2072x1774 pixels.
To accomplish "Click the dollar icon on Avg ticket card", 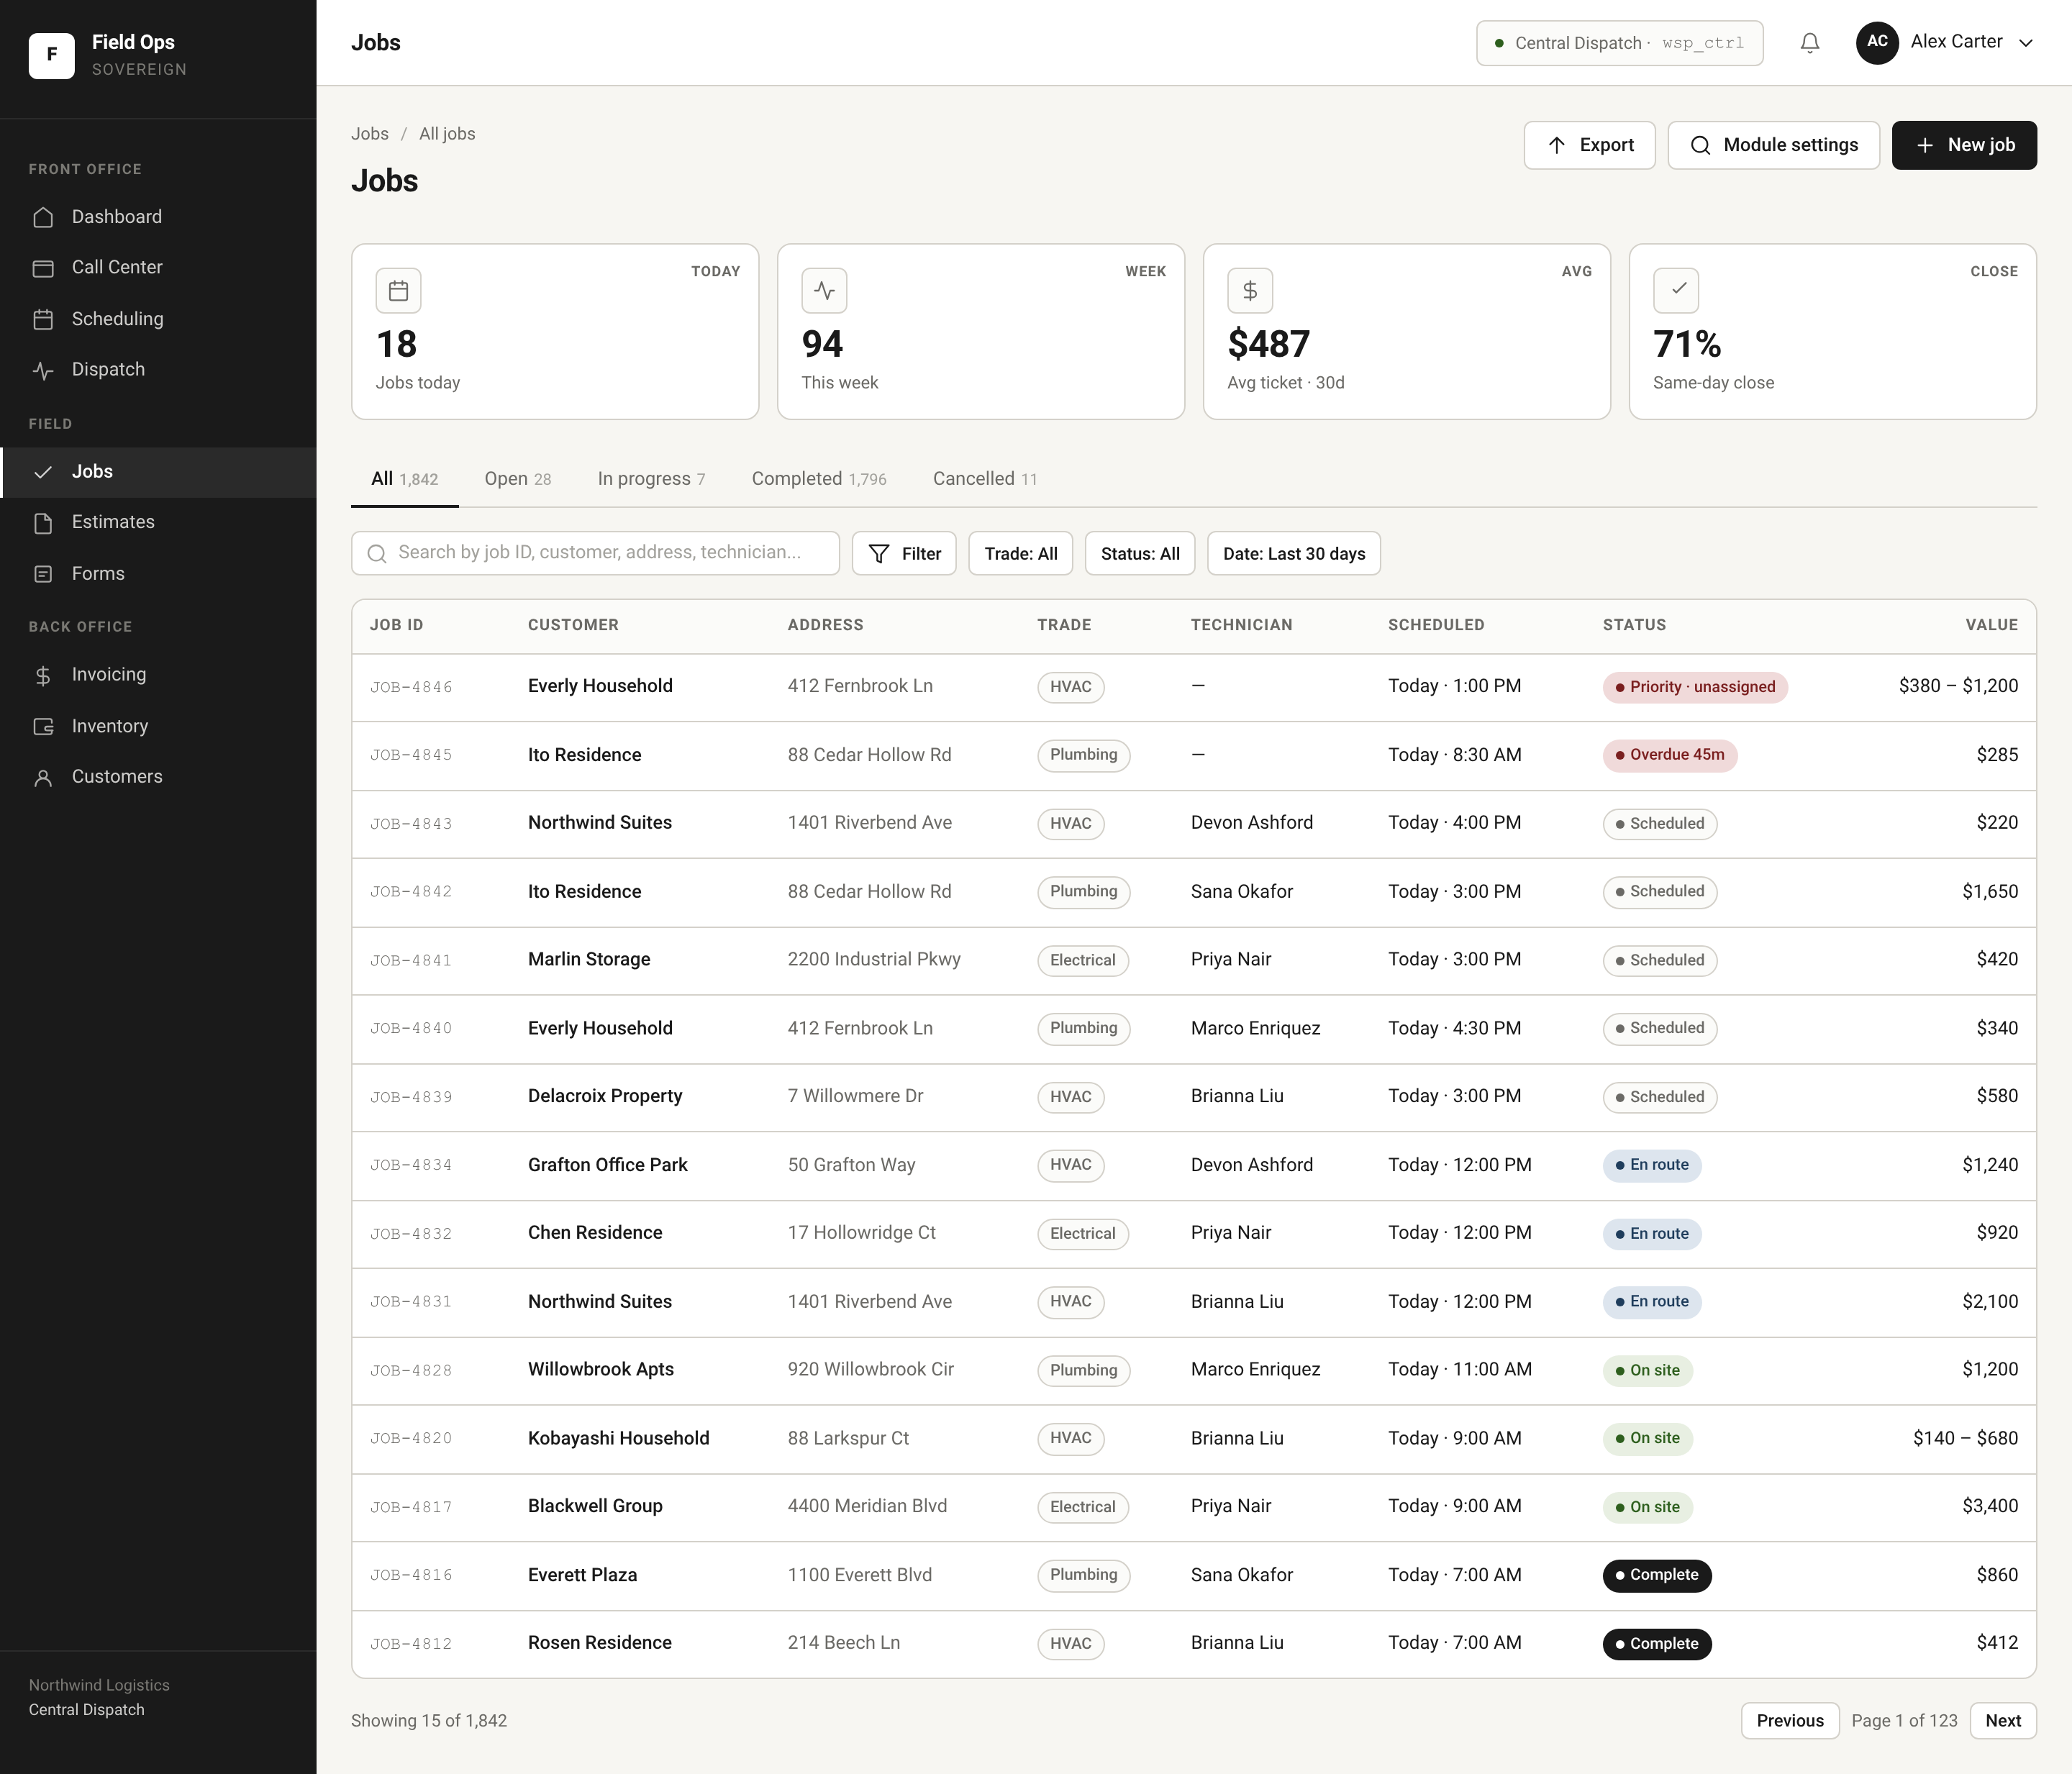I will (x=1250, y=291).
